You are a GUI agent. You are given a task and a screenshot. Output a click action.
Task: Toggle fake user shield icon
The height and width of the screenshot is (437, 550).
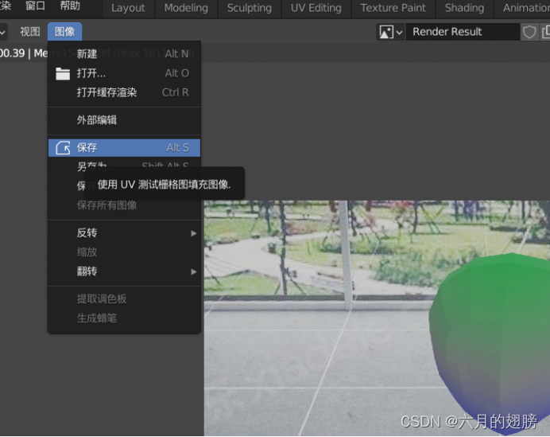tap(529, 32)
